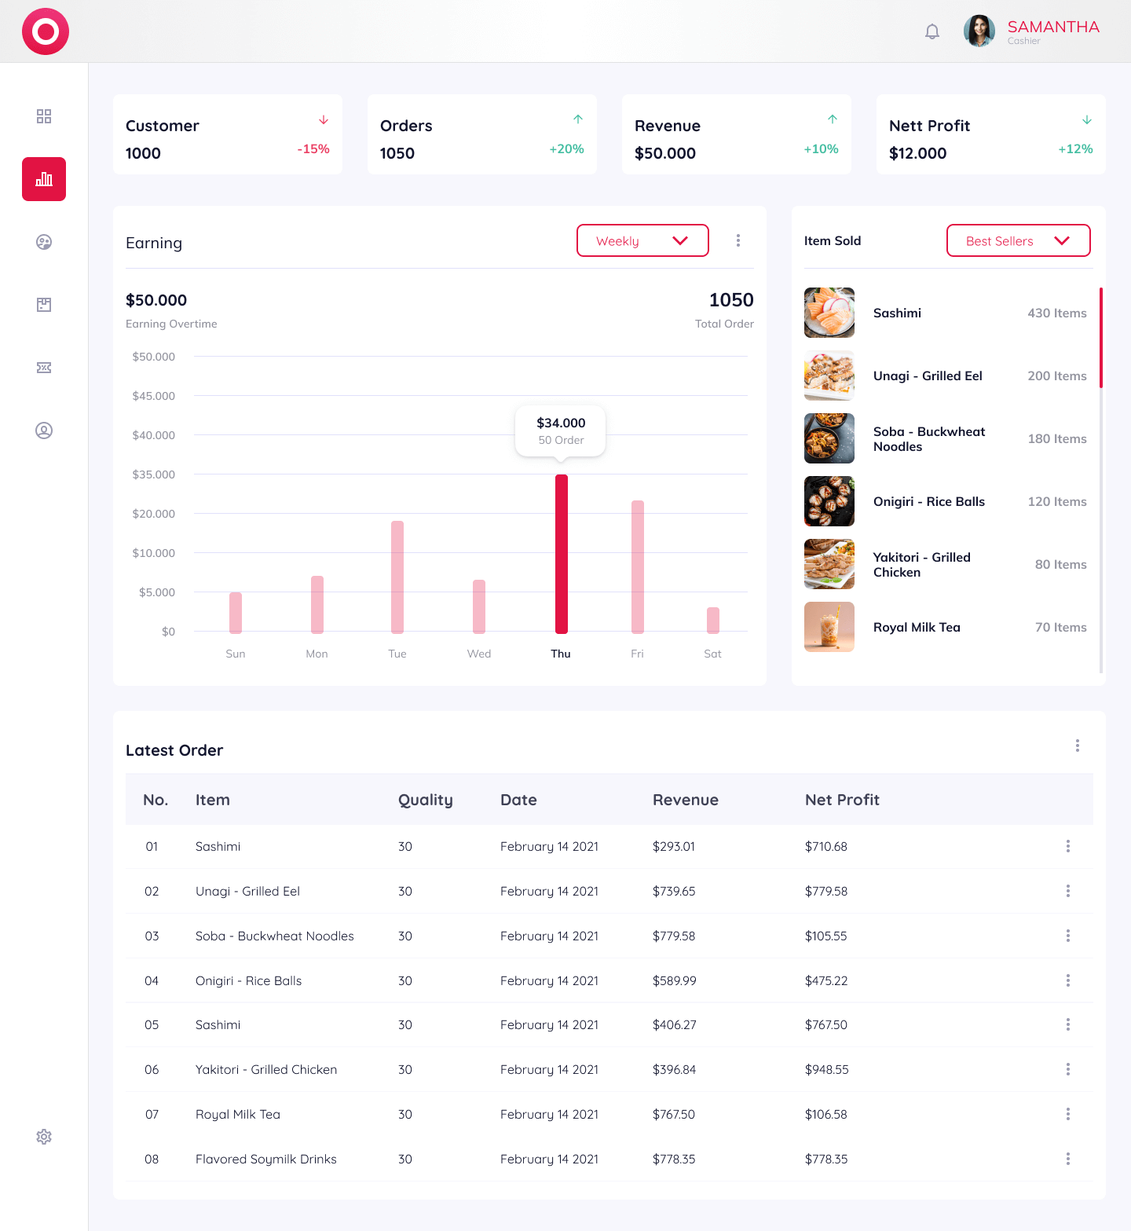Click the Fri bar in earnings chart
Screen dimensions: 1131x1231
pos(637,566)
